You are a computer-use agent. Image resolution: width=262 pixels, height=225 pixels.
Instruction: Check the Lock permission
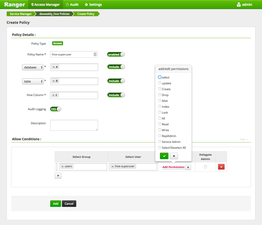point(160,112)
